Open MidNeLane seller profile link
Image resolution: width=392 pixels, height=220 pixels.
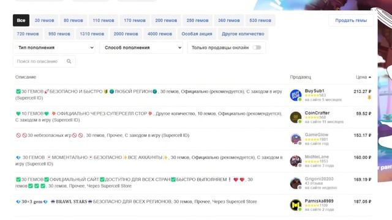point(317,157)
